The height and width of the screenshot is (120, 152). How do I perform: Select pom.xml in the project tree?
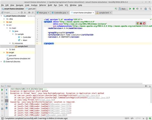[x=13, y=56]
